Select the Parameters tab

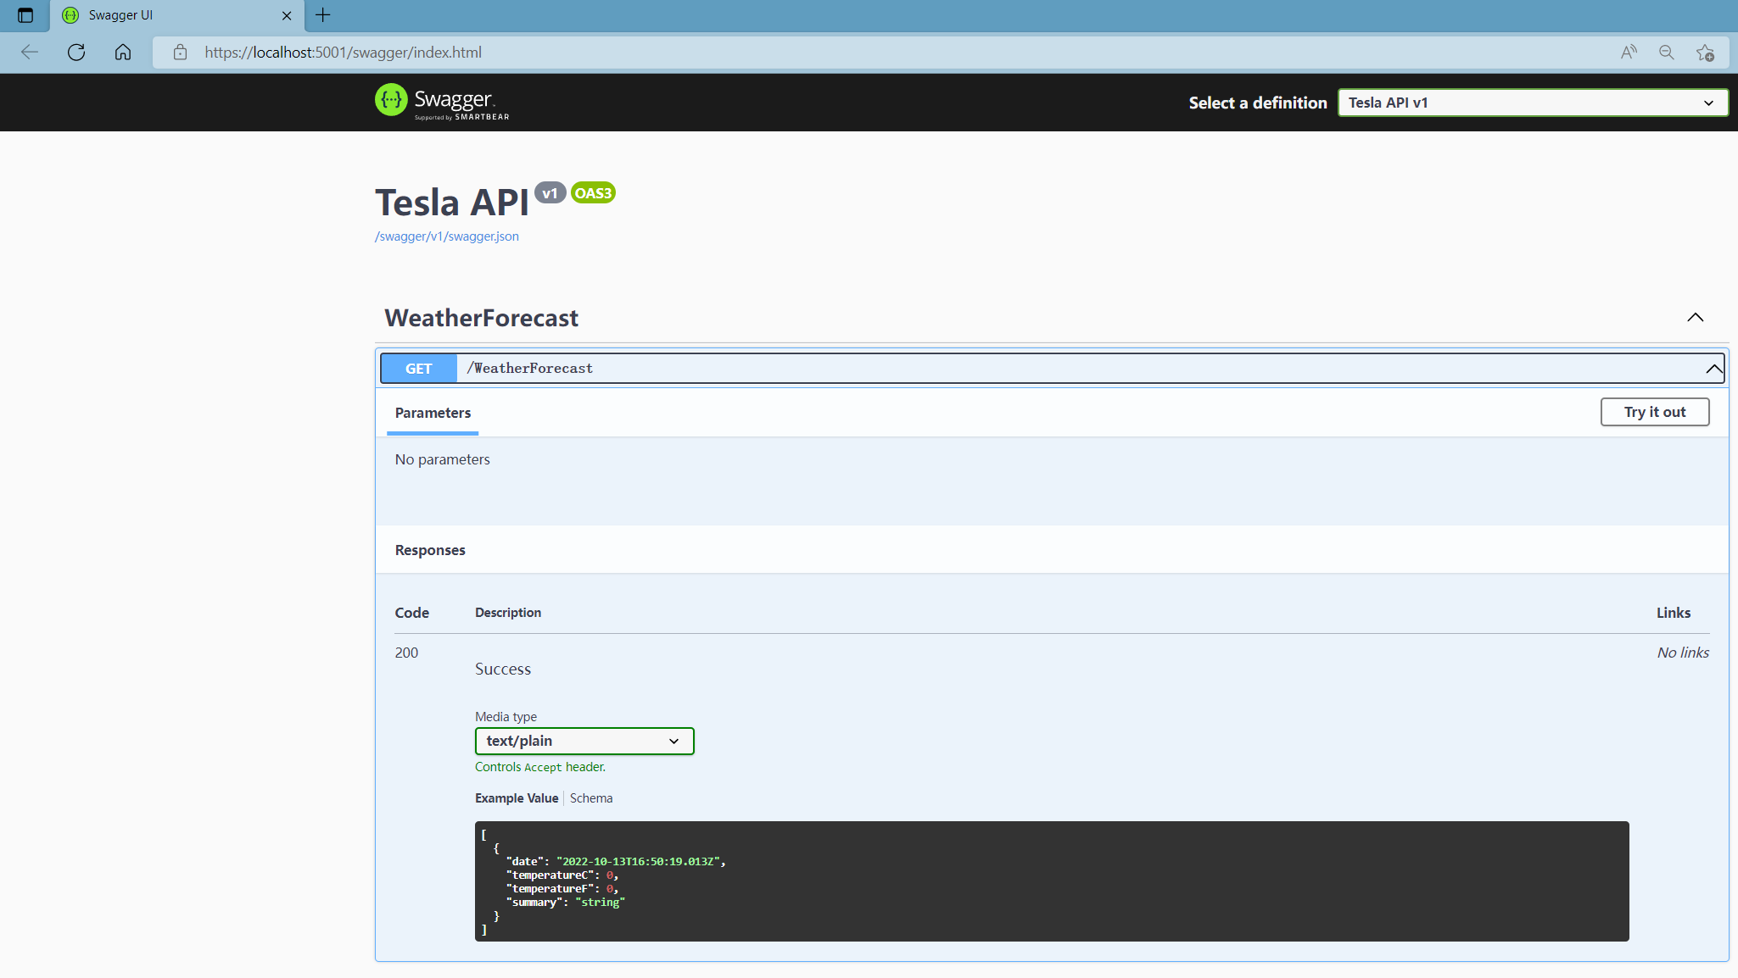point(433,413)
